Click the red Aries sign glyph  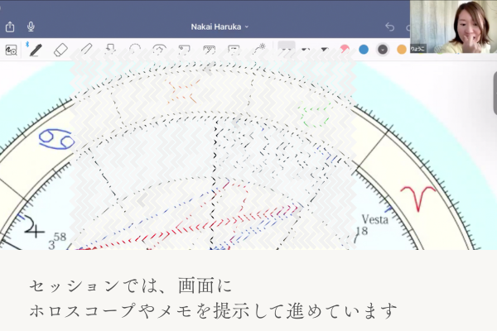click(x=418, y=198)
